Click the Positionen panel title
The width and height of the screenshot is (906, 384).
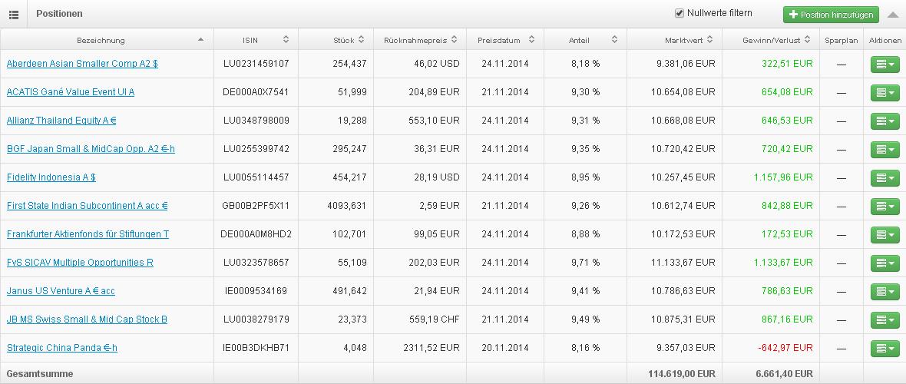tap(59, 13)
